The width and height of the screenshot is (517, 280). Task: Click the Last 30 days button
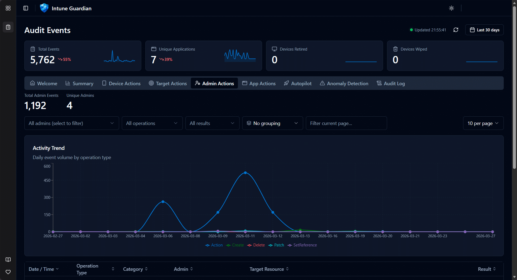484,30
